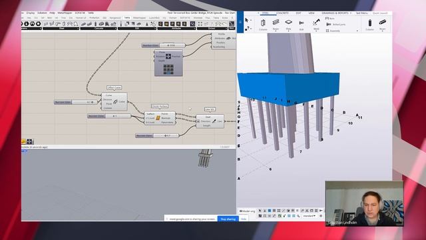This screenshot has width=426, height=240.
Task: Pick the Weld tool in Tekla ribbon
Action: pyautogui.click(x=316, y=25)
